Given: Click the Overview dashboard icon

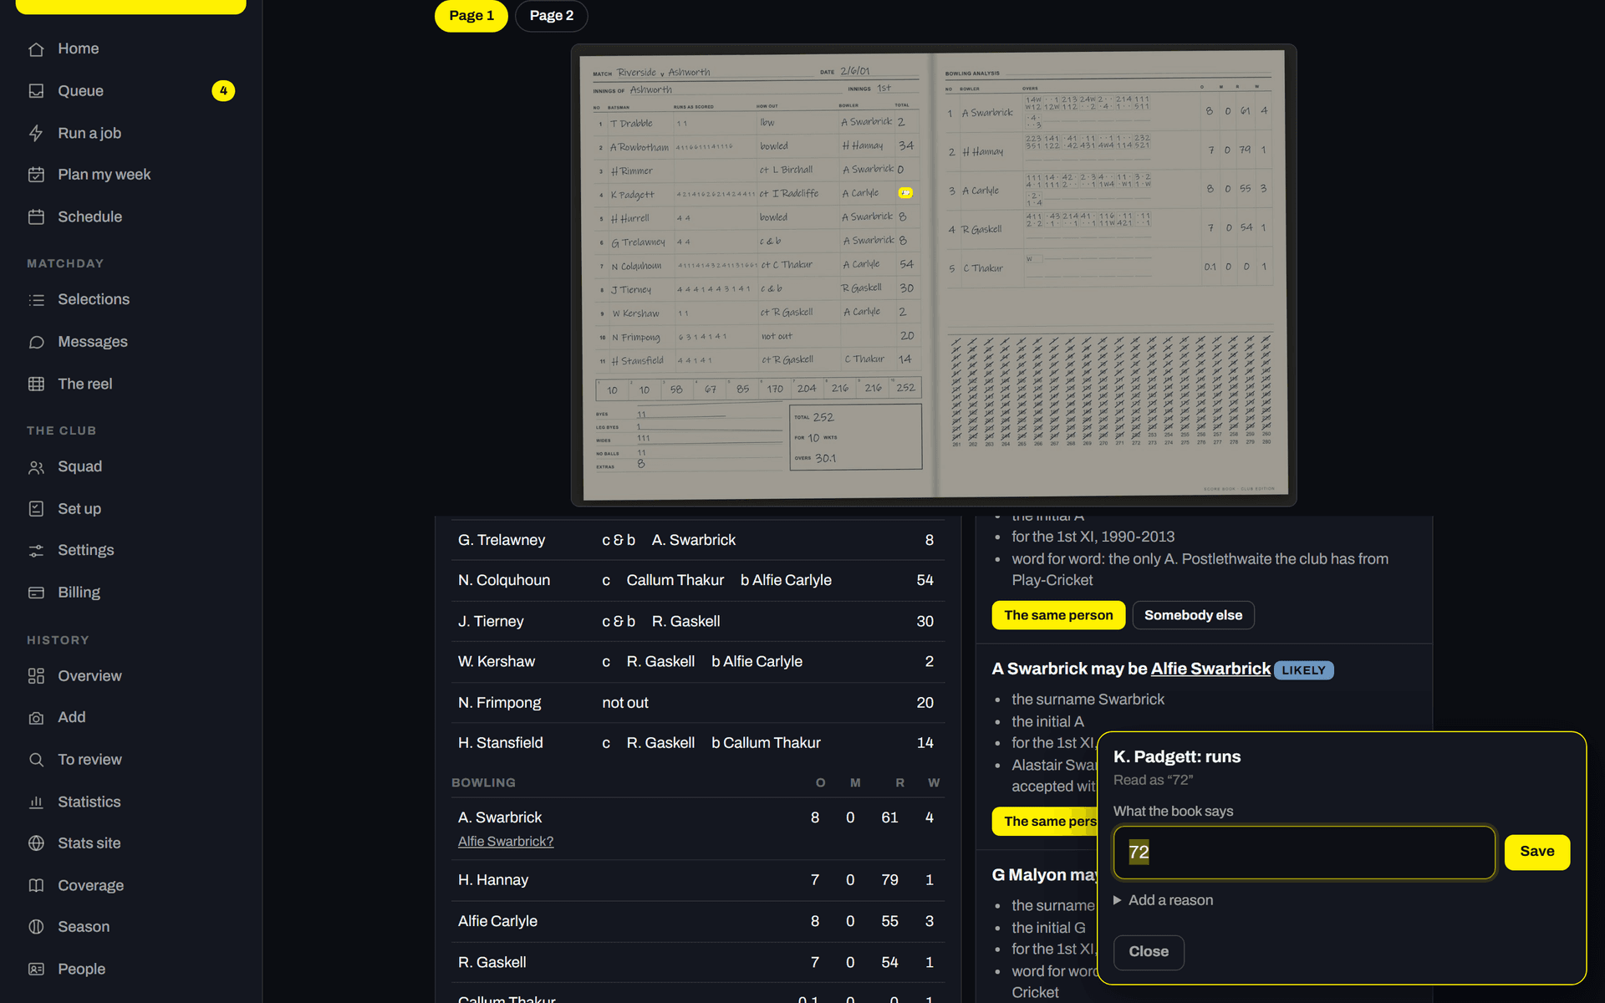Looking at the screenshot, I should pos(36,676).
